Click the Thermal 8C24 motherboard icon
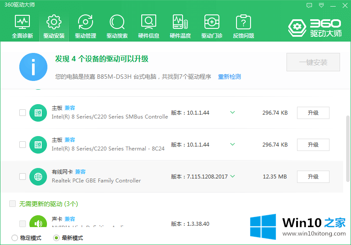Viewport: 351px width, 245px height. point(38,145)
